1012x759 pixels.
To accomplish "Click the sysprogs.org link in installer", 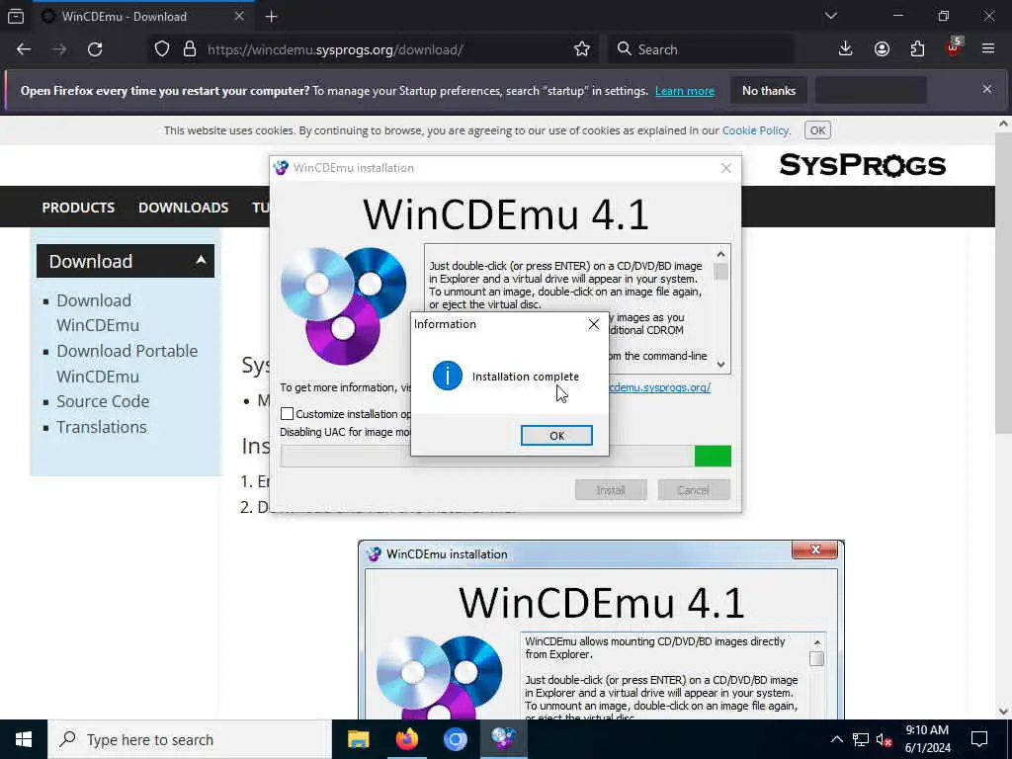I will (x=659, y=387).
